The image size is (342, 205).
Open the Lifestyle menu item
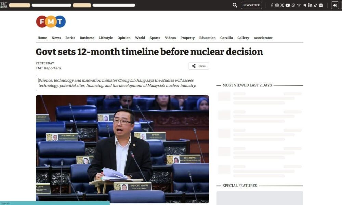pos(106,38)
